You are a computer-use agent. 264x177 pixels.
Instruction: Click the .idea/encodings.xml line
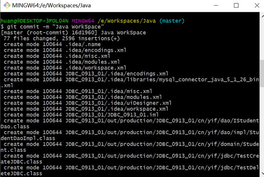point(65,50)
